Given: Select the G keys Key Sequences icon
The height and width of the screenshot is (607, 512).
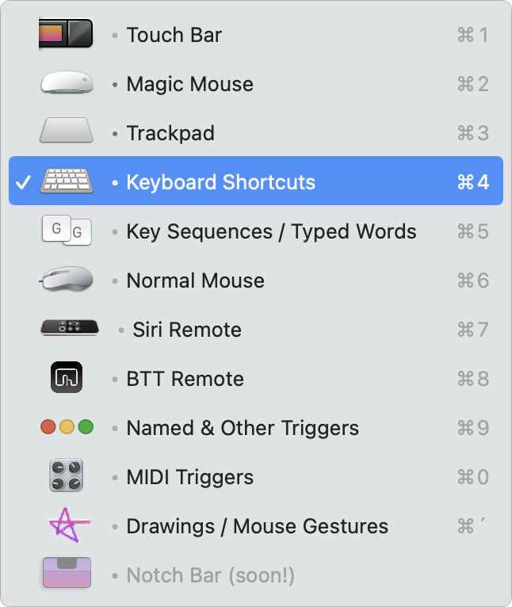Looking at the screenshot, I should (67, 231).
